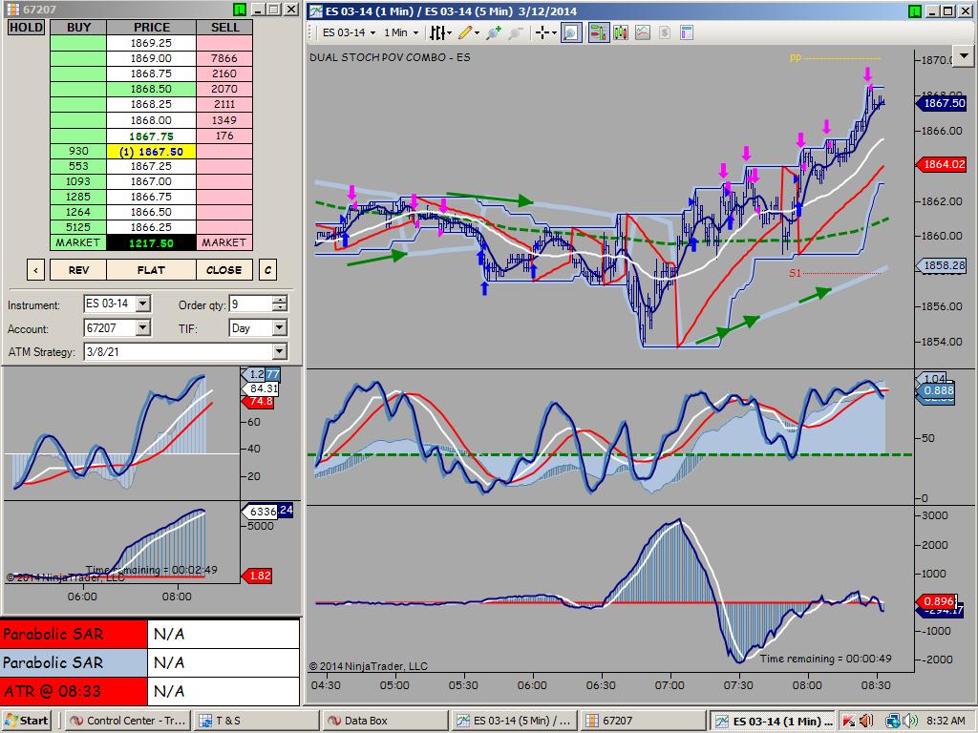The height and width of the screenshot is (733, 978).
Task: Open the drawing tools dropdown arrow
Action: coord(478,32)
